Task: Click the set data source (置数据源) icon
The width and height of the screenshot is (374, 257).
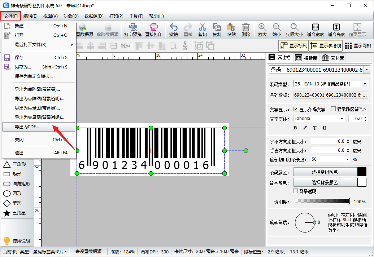Action: pos(85,30)
